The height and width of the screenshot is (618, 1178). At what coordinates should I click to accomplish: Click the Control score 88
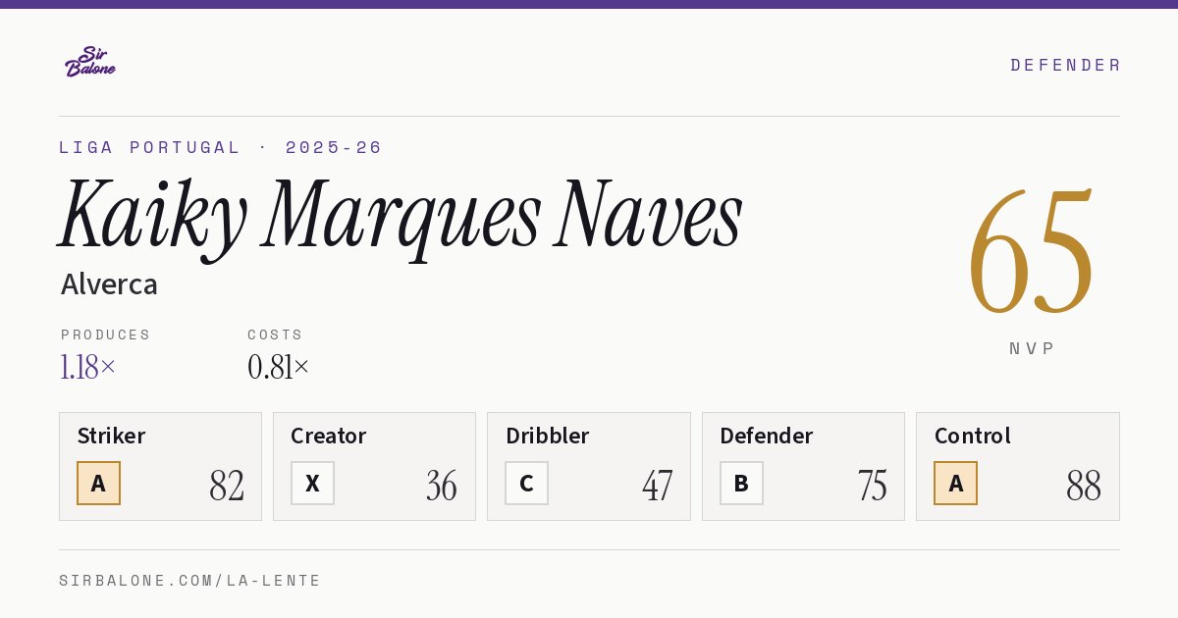(1083, 486)
